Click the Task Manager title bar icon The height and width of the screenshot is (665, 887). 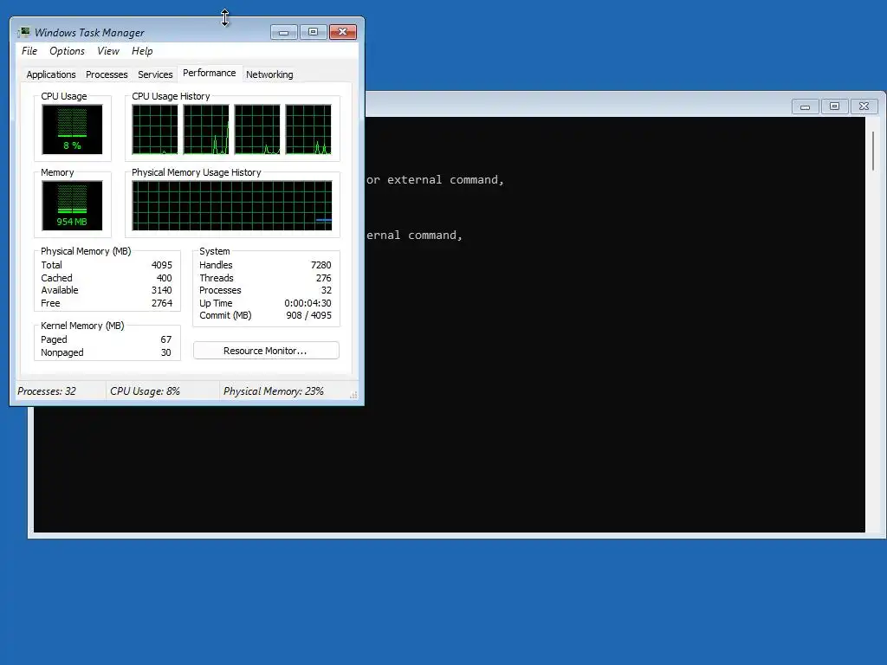pos(23,32)
